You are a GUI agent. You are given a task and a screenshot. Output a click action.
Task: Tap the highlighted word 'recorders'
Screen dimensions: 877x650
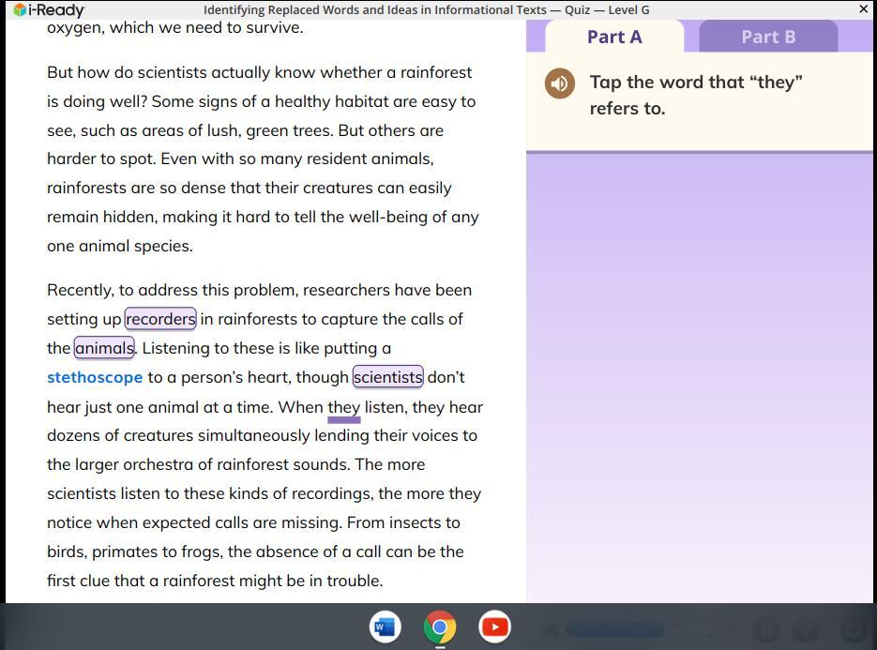pos(160,319)
